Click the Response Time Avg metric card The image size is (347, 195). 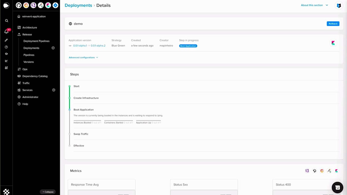click(x=101, y=187)
